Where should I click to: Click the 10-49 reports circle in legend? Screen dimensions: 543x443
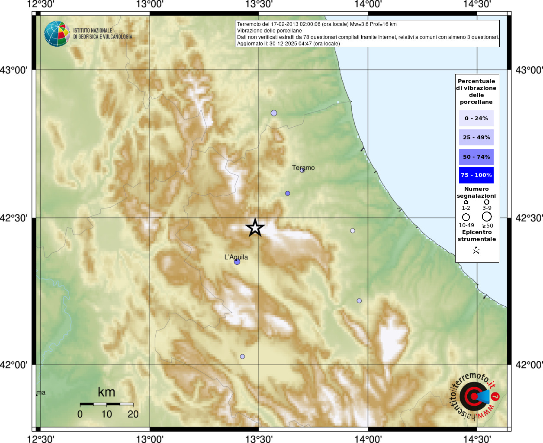coord(466,217)
